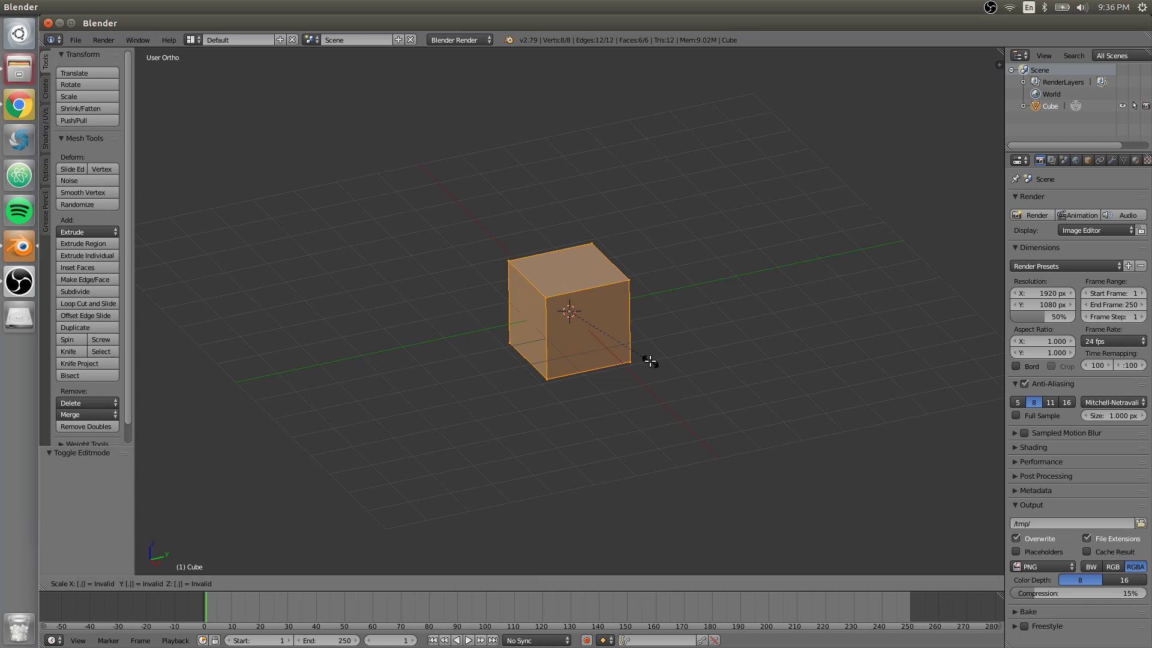This screenshot has width=1152, height=648.
Task: Toggle Cube renderability camera in outliner
Action: [x=1146, y=106]
